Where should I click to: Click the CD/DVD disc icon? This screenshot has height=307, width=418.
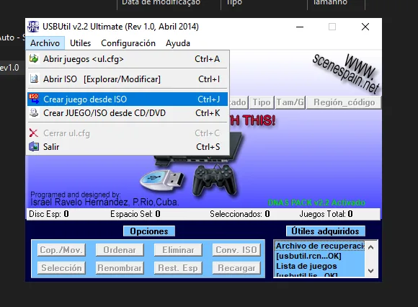pyautogui.click(x=34, y=112)
